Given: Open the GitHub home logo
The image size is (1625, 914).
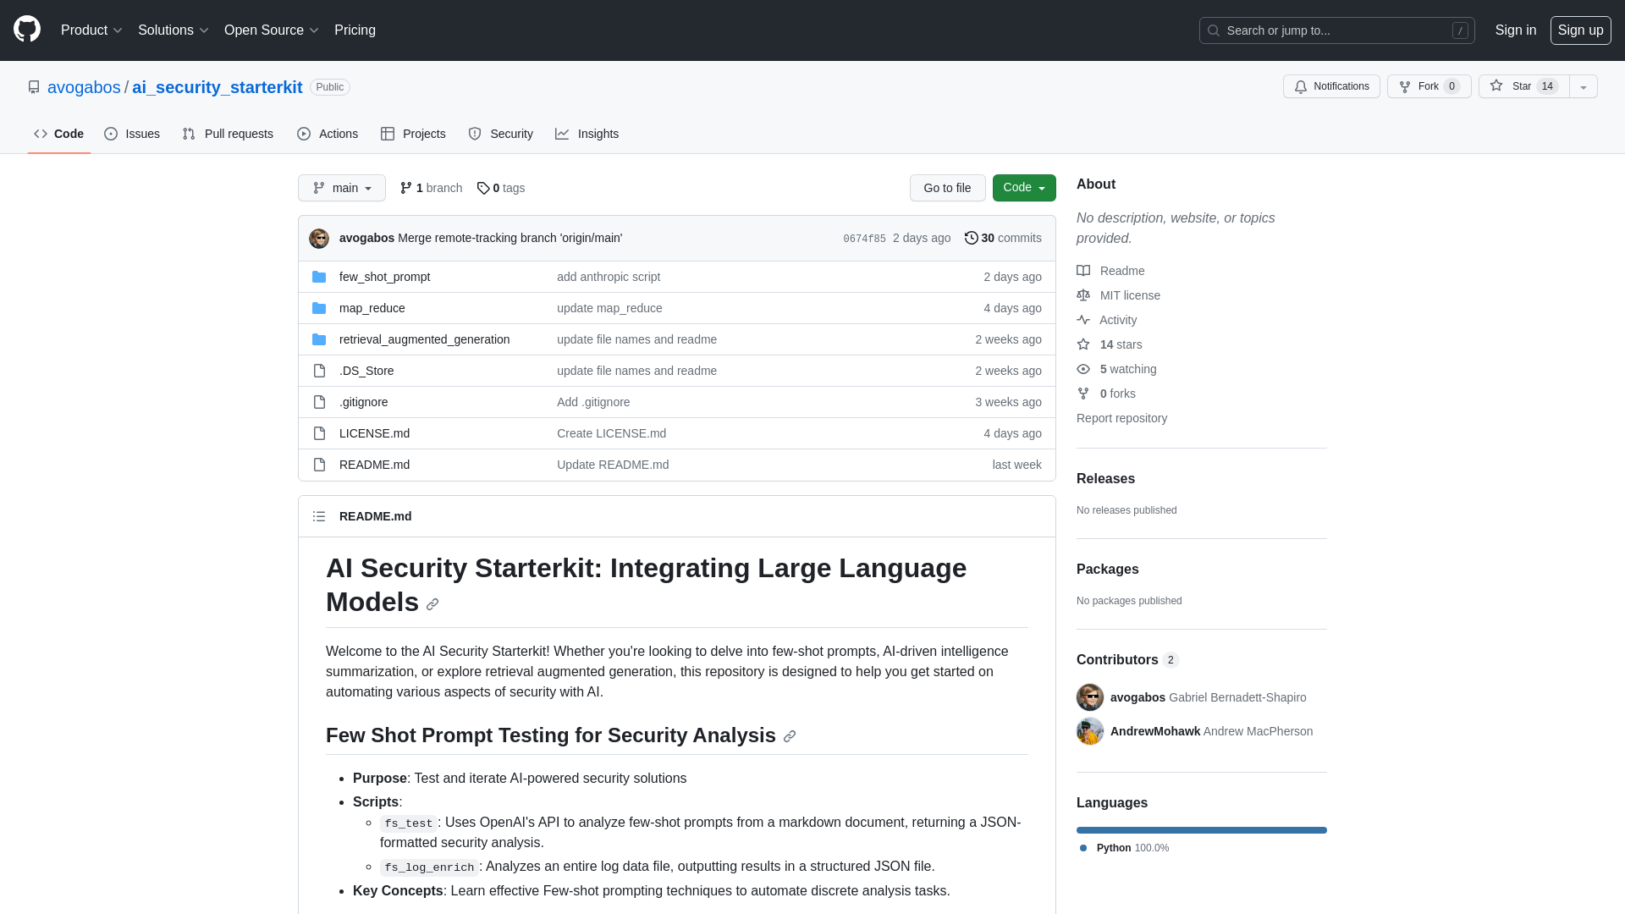Looking at the screenshot, I should click(27, 30).
